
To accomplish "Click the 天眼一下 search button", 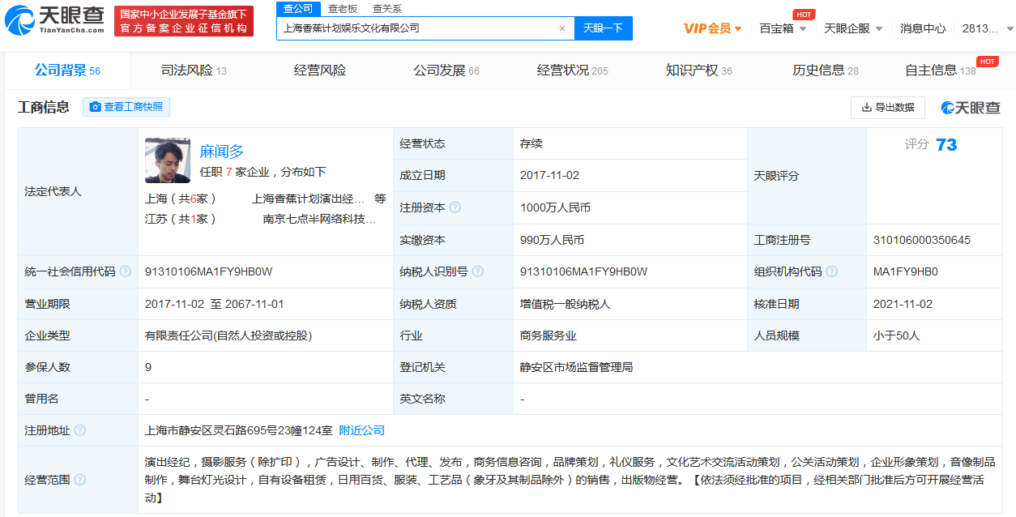I will pos(603,28).
